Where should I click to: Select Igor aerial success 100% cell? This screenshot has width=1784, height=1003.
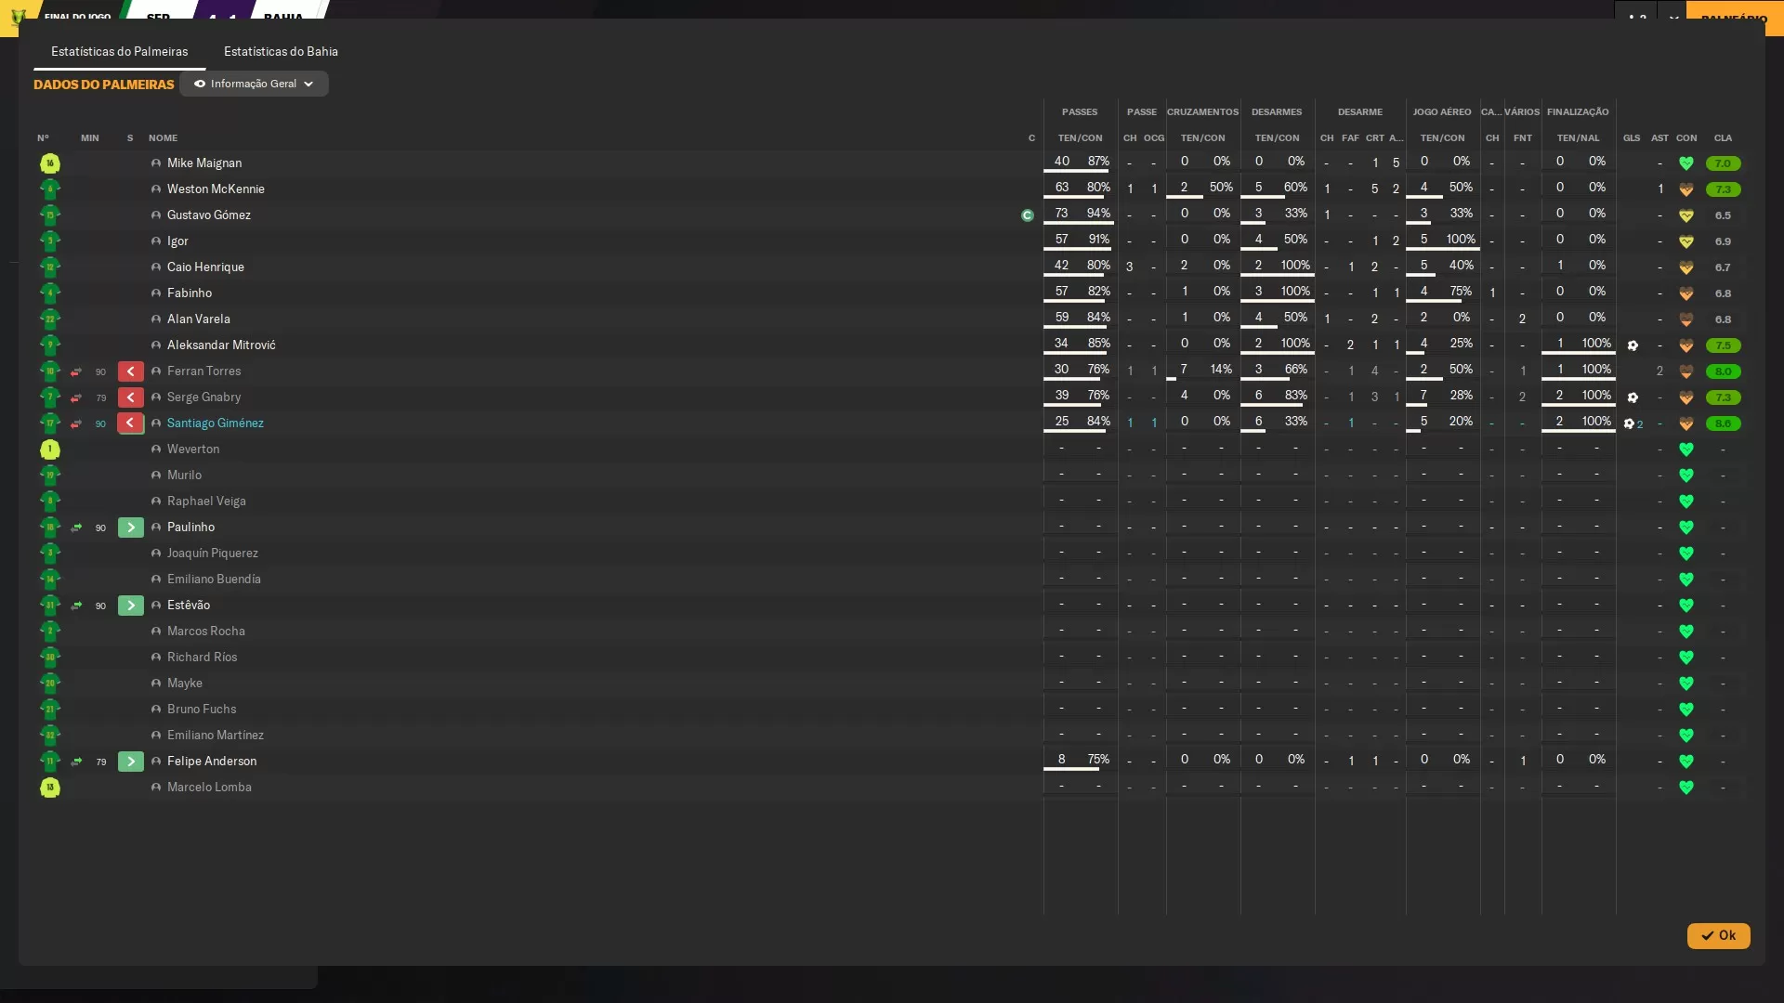[1461, 240]
